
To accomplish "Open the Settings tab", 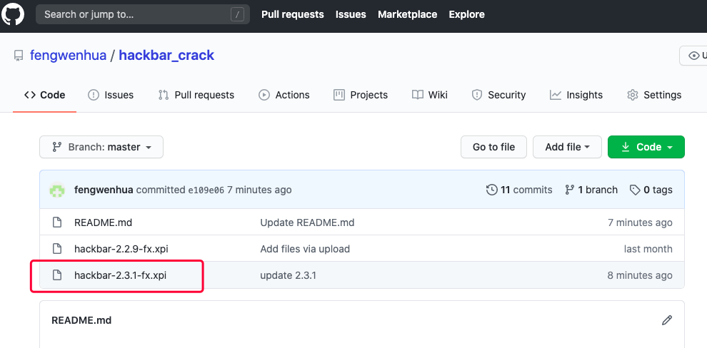I will tap(654, 95).
